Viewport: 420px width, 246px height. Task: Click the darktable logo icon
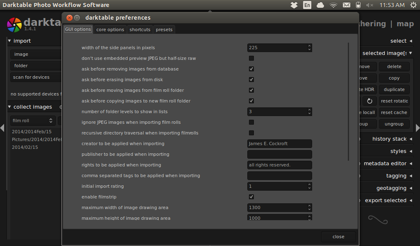(14, 25)
